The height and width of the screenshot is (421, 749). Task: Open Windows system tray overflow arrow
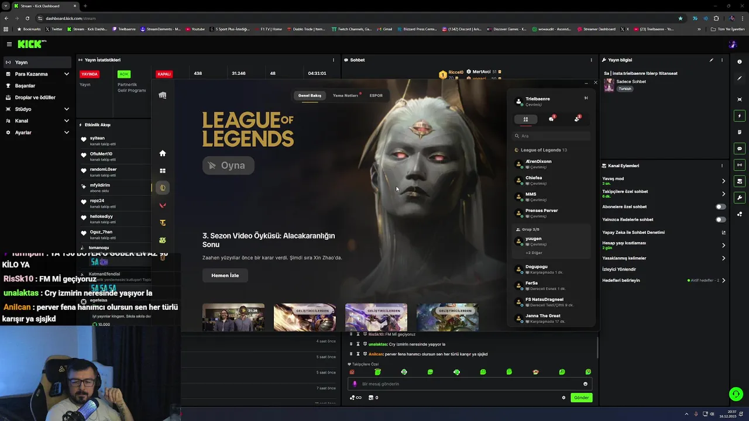[686, 414]
